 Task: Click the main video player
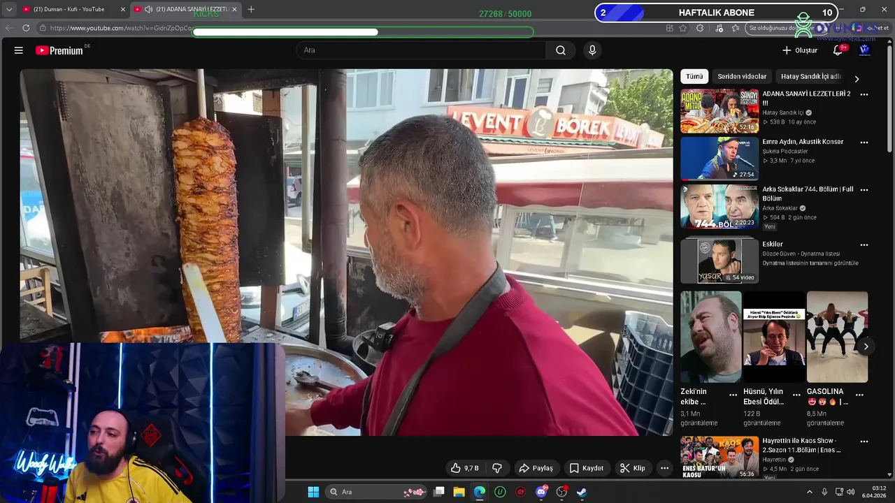(346, 252)
